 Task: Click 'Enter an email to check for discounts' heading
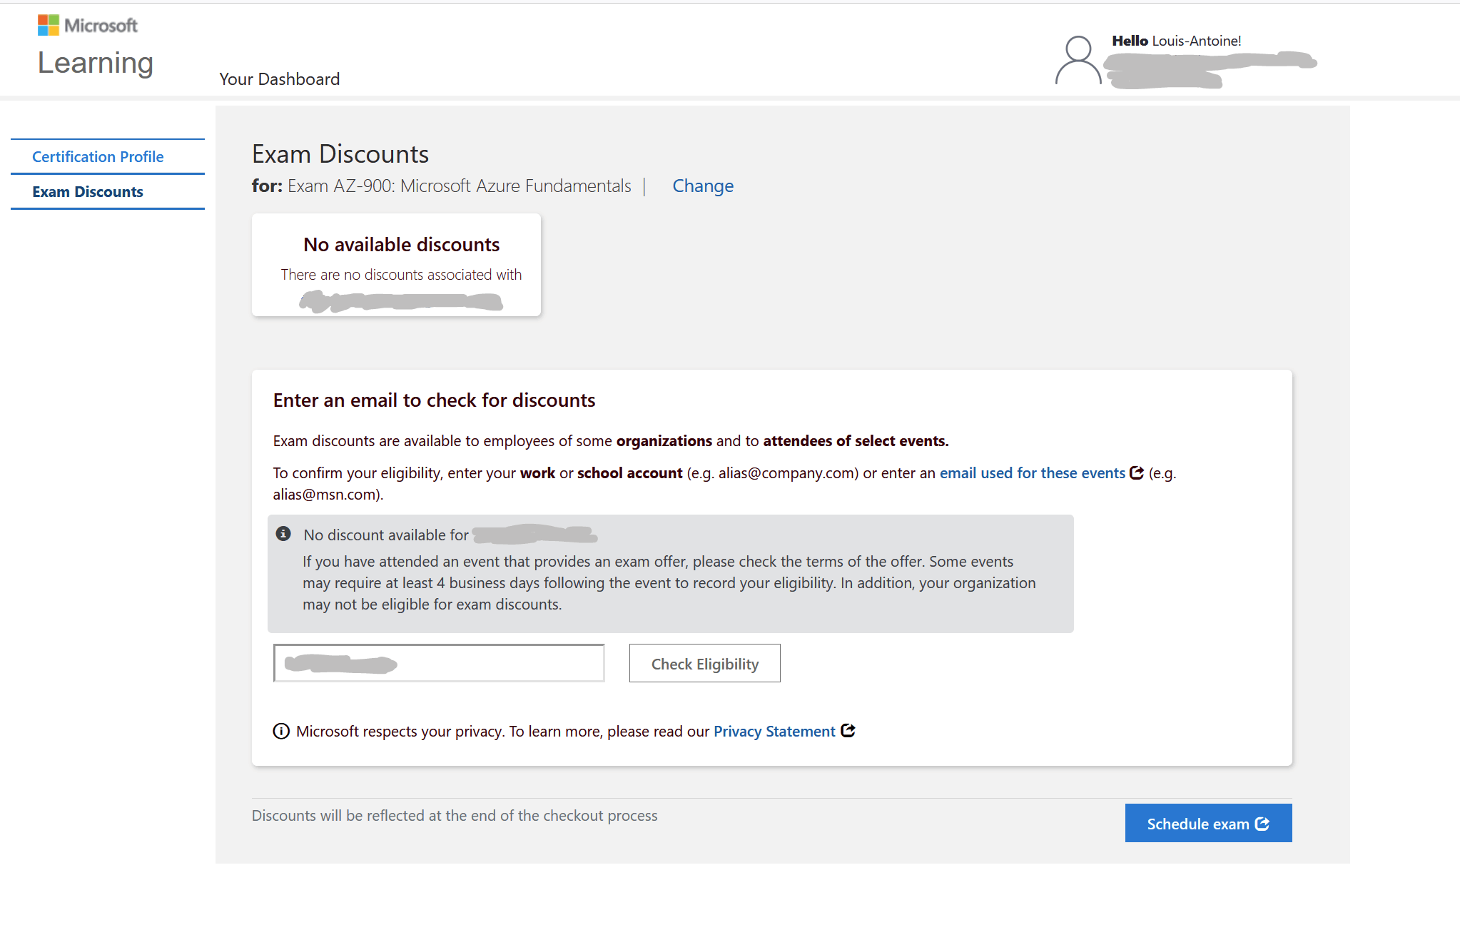434,400
